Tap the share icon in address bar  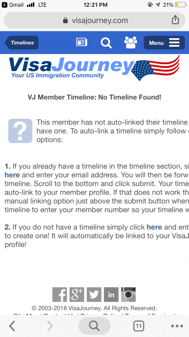click(175, 20)
